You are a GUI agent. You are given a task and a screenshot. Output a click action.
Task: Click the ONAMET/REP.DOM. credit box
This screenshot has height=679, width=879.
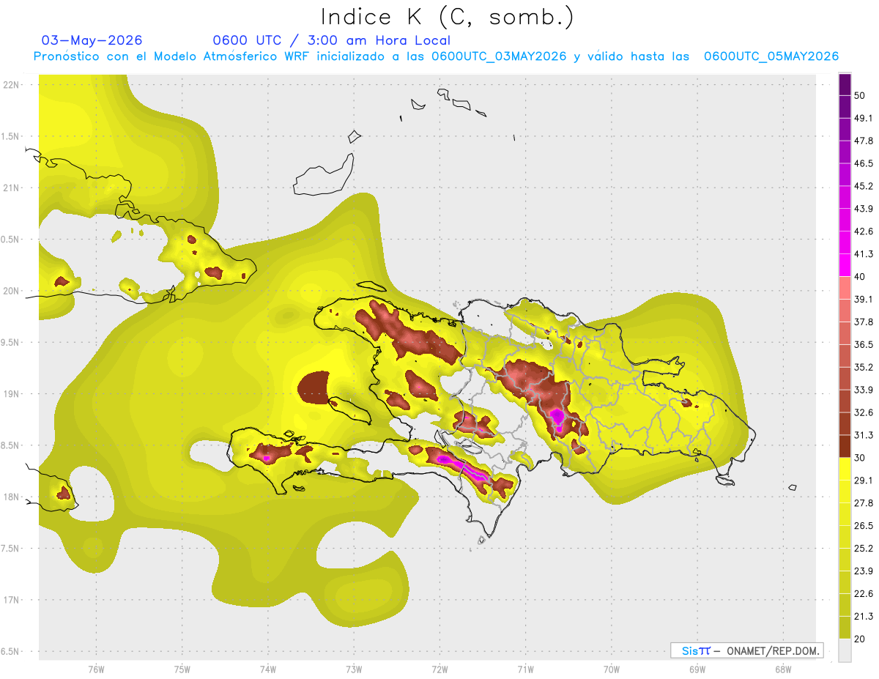(x=746, y=650)
